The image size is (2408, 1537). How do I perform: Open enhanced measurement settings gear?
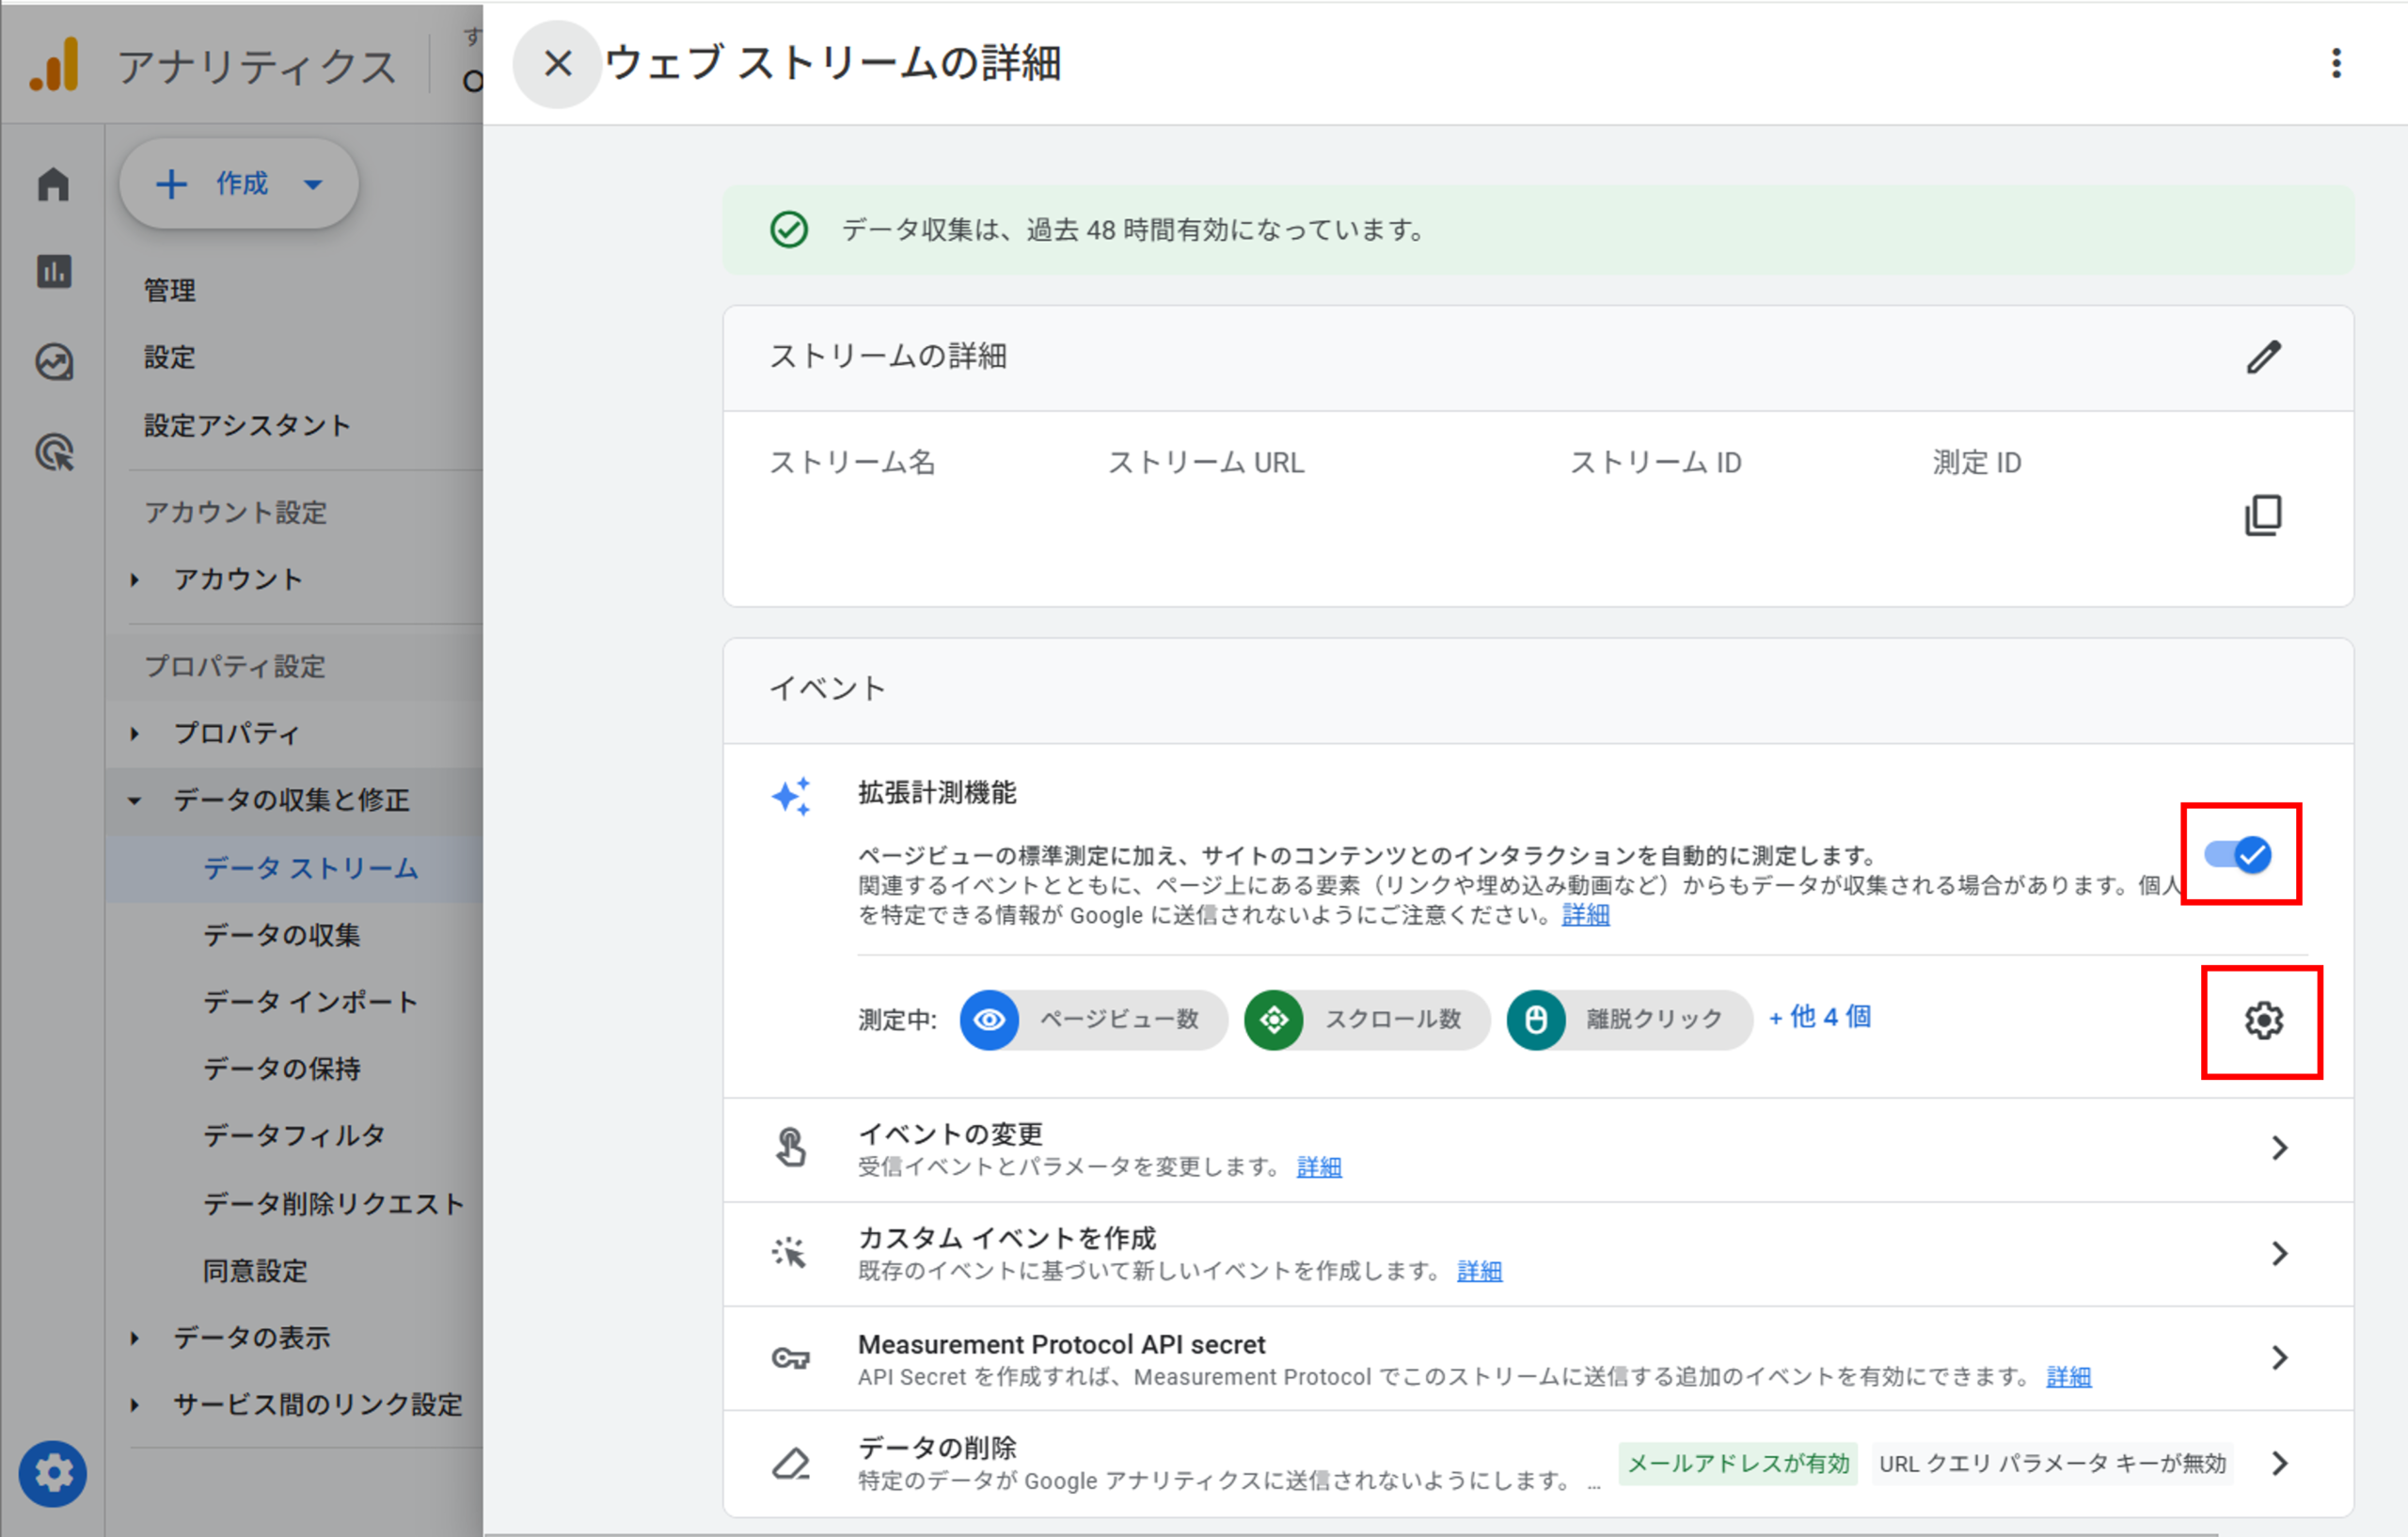2263,1021
